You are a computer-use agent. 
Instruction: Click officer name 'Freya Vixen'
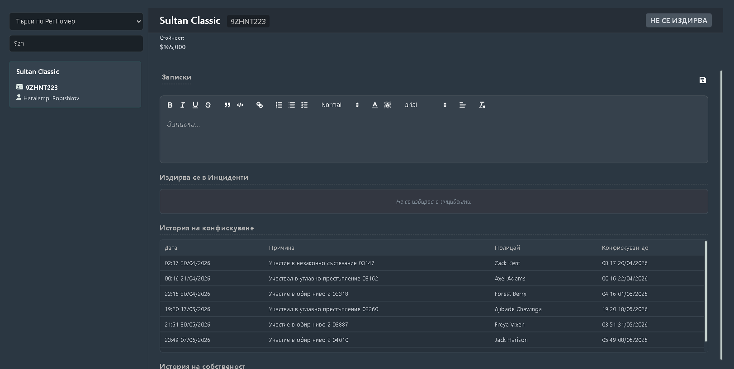[x=510, y=325]
